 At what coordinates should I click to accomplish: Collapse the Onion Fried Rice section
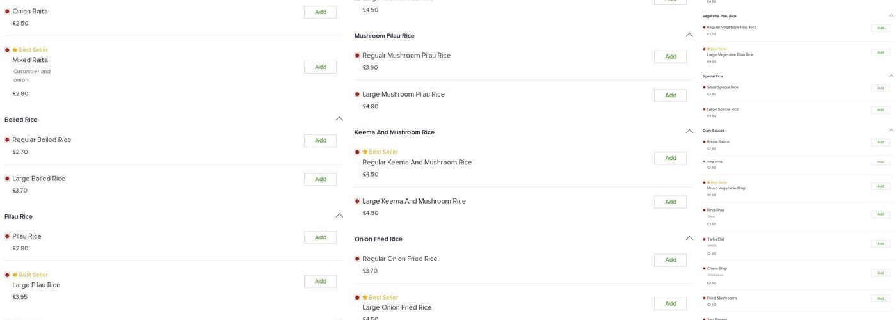click(689, 239)
